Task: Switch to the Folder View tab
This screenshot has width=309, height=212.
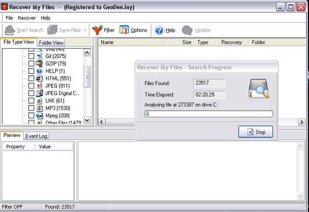Action: click(x=51, y=43)
